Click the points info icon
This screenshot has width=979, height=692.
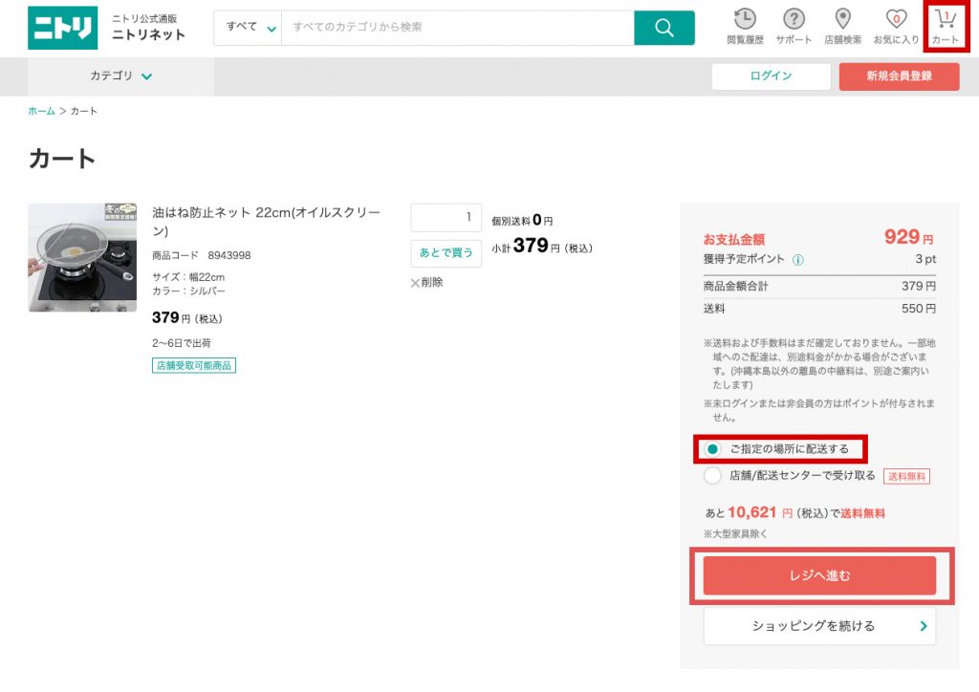pyautogui.click(x=798, y=259)
